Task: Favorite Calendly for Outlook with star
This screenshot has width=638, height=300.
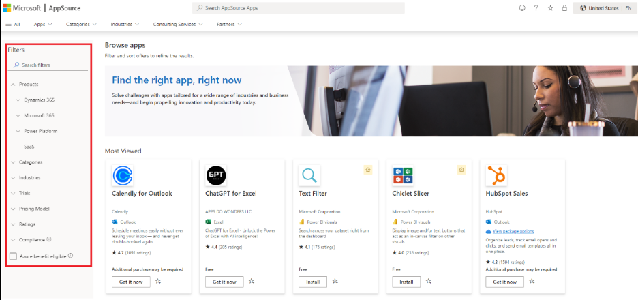Action: click(158, 282)
